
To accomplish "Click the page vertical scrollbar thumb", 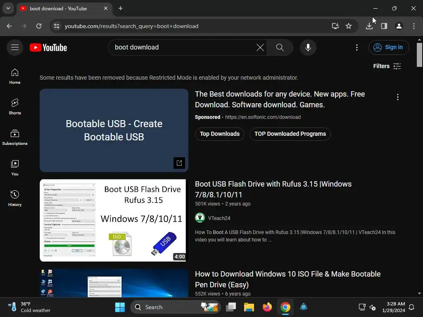I will point(419,55).
